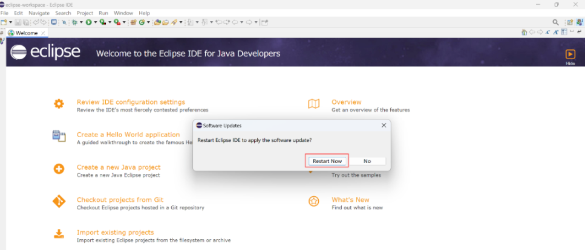Click the Open Perspective icon
Image resolution: width=585 pixels, height=250 pixels.
[x=570, y=22]
